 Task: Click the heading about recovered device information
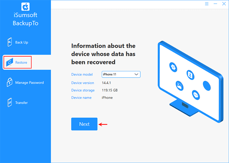(103, 54)
